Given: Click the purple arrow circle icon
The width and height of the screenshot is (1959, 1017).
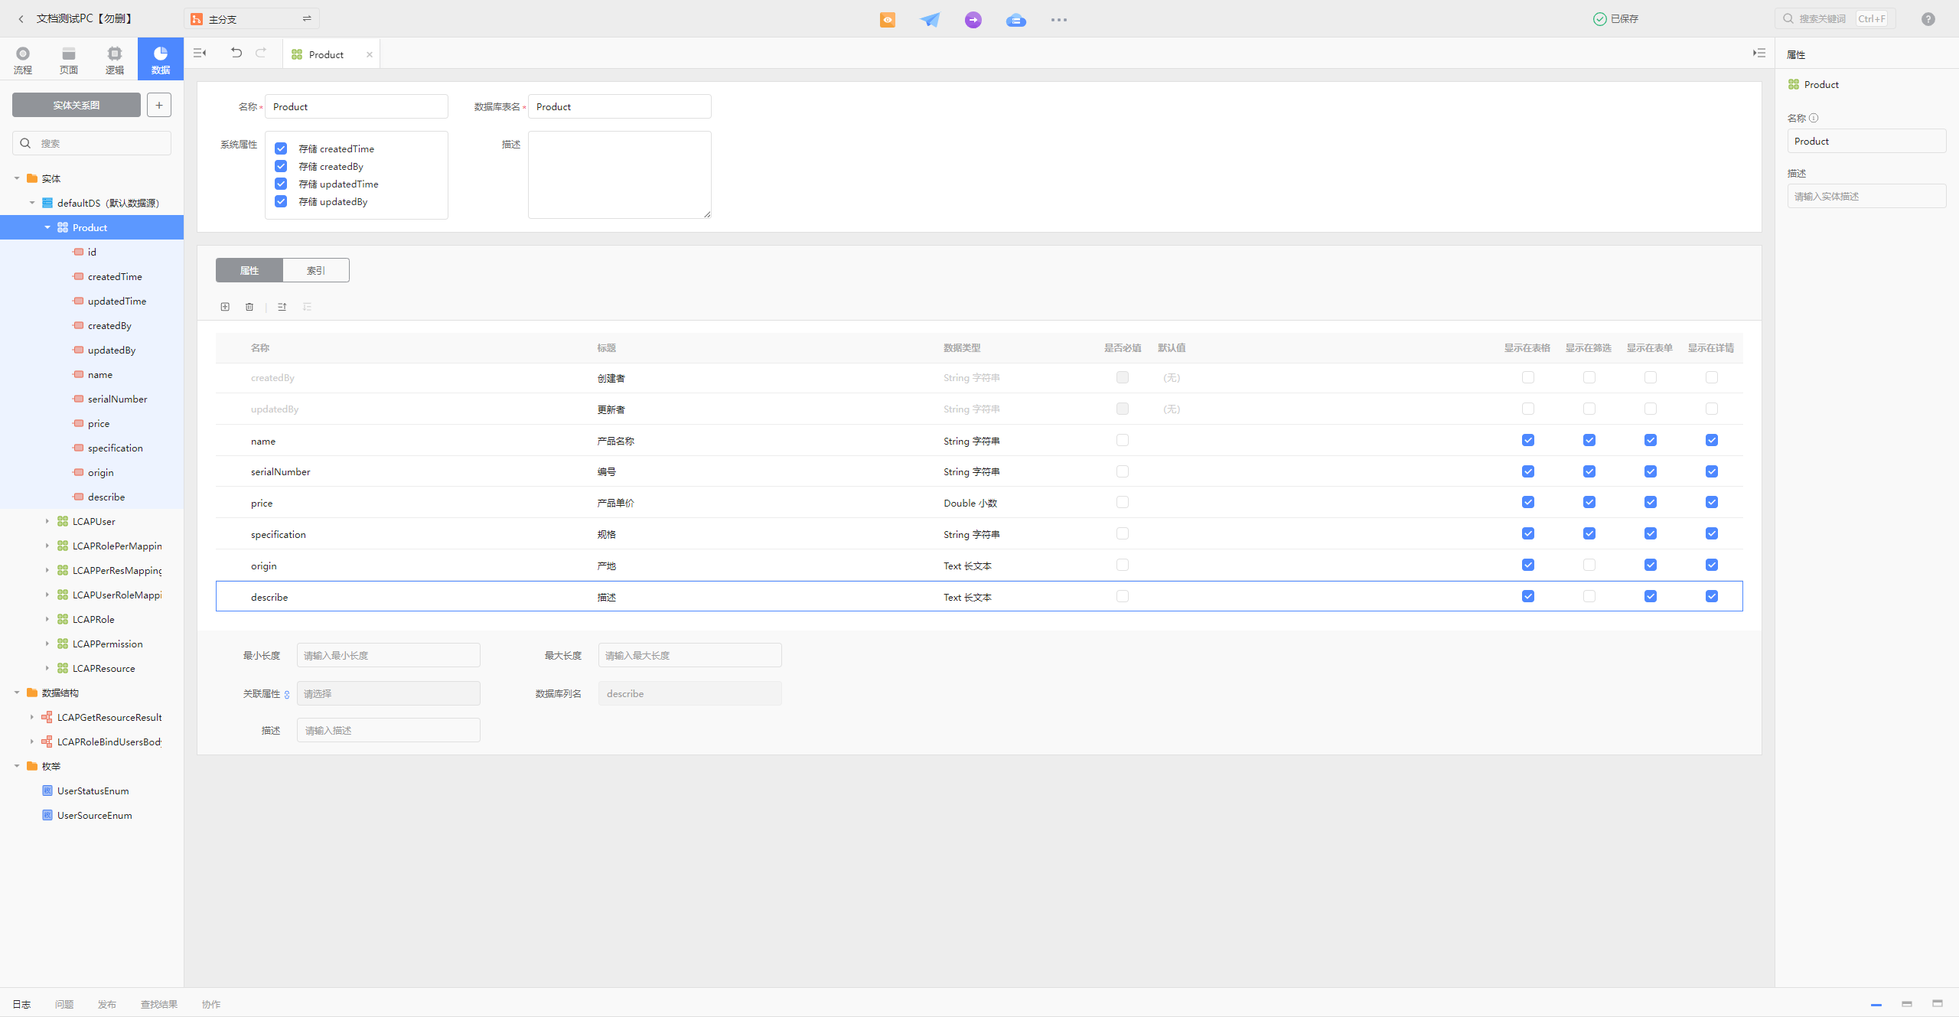Looking at the screenshot, I should pos(973,20).
